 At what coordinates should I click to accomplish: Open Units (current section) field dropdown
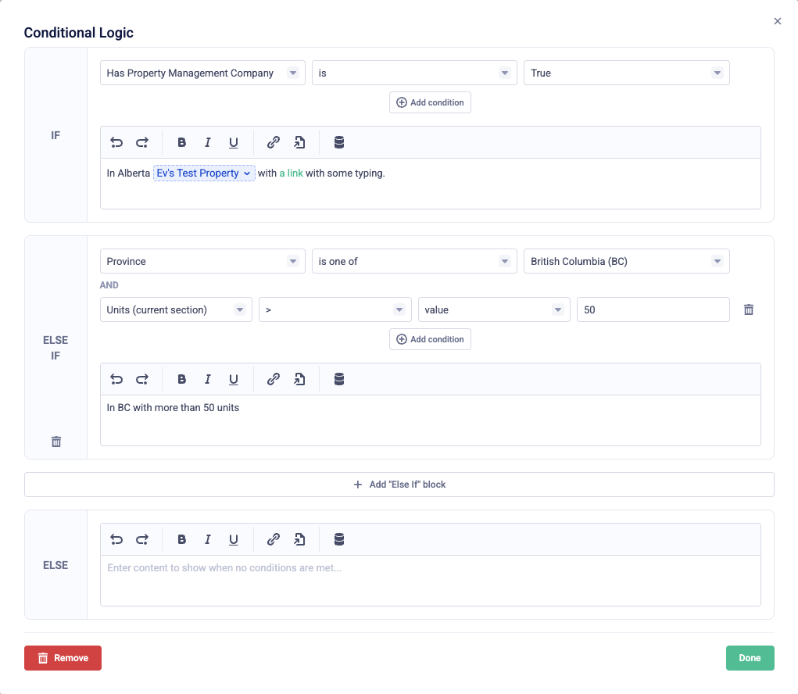(176, 309)
